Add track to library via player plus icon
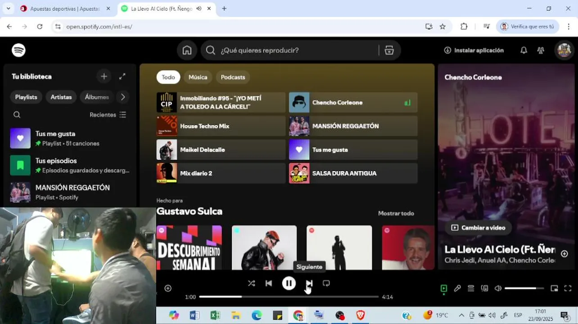The image size is (578, 324). [x=168, y=288]
